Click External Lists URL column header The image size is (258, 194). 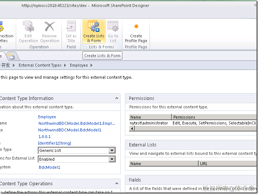click(x=227, y=164)
